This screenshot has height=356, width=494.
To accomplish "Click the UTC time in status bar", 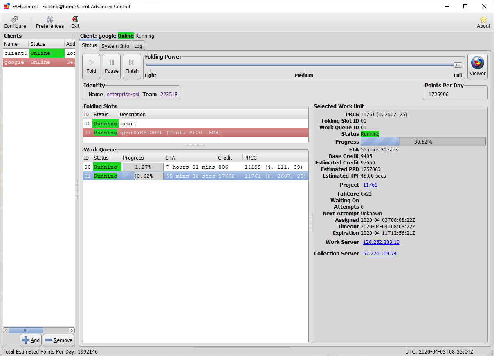I will click(x=439, y=352).
